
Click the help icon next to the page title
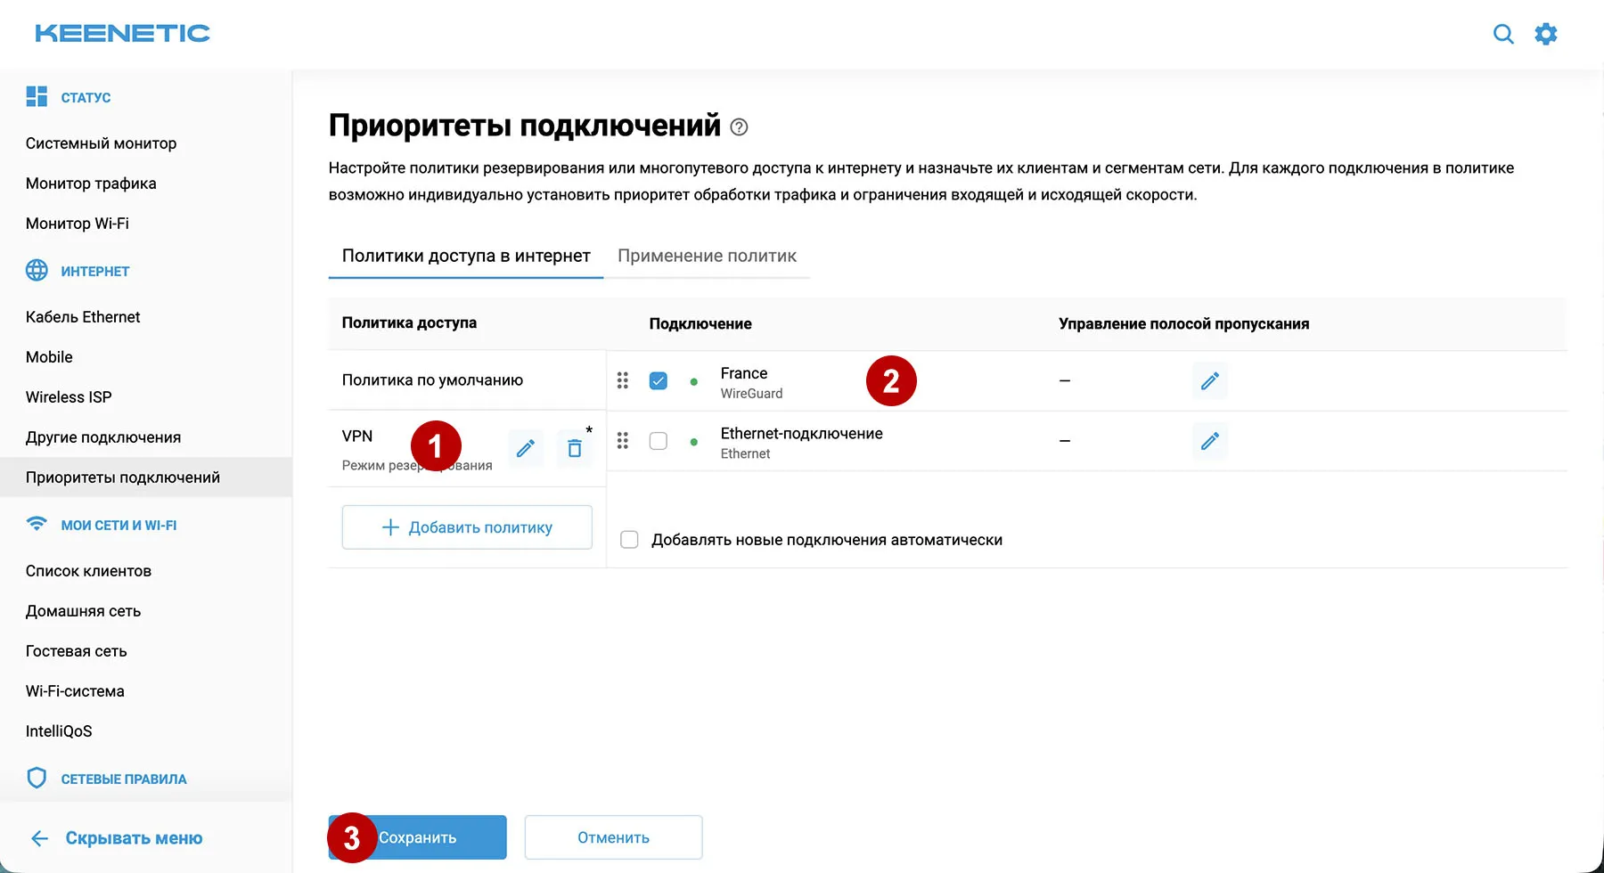click(x=738, y=127)
